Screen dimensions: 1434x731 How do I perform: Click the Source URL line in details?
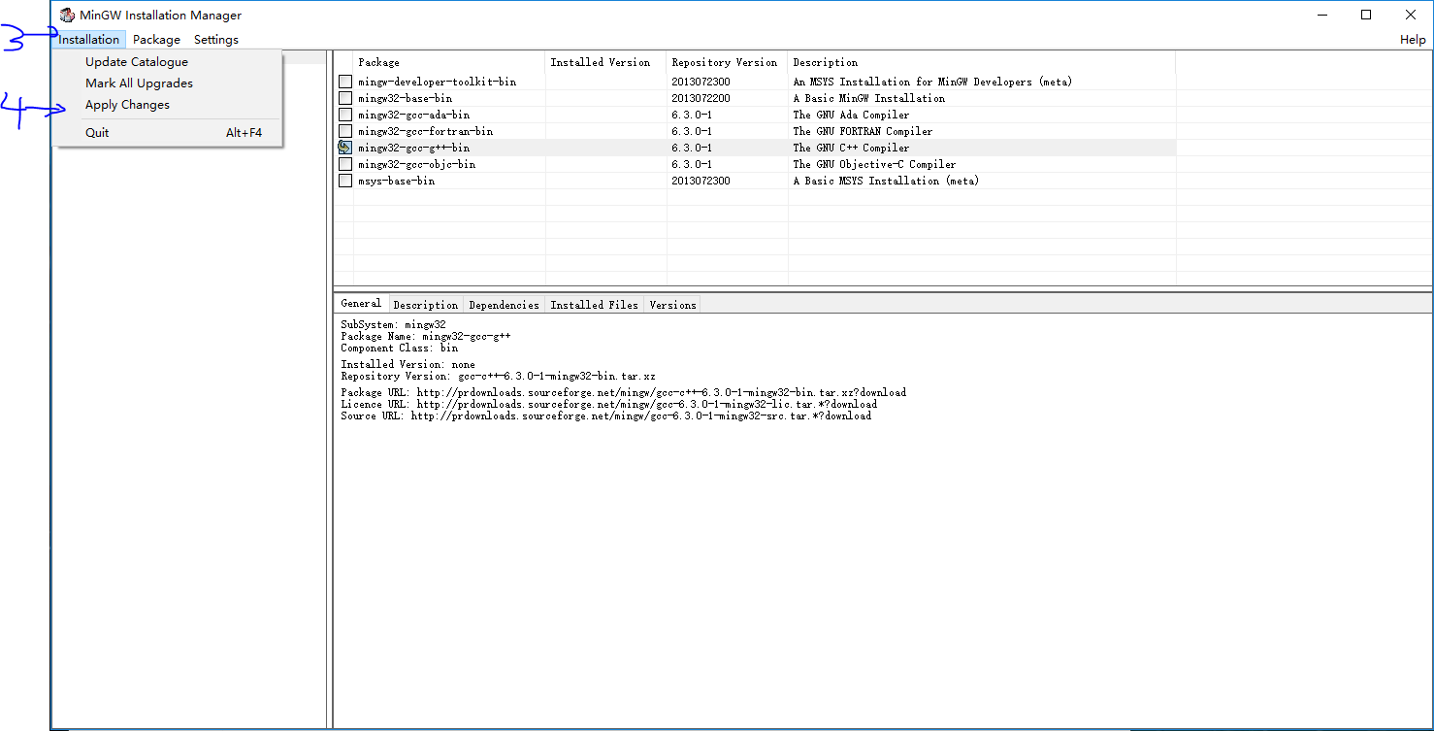pyautogui.click(x=605, y=415)
